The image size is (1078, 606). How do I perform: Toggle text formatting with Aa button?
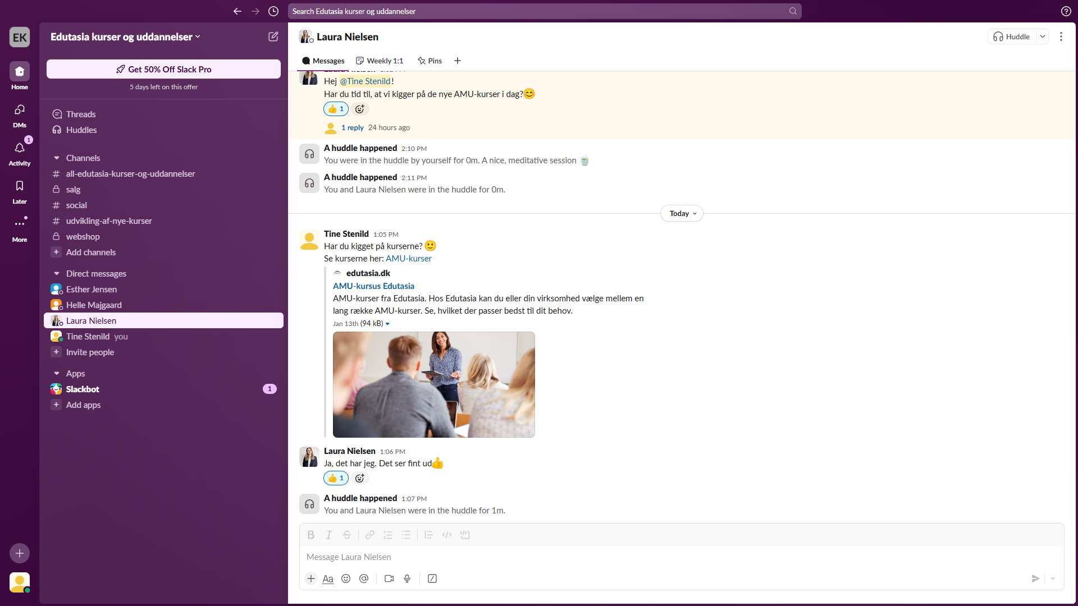pos(328,579)
